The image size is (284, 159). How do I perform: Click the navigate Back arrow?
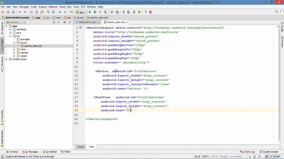click(x=60, y=12)
